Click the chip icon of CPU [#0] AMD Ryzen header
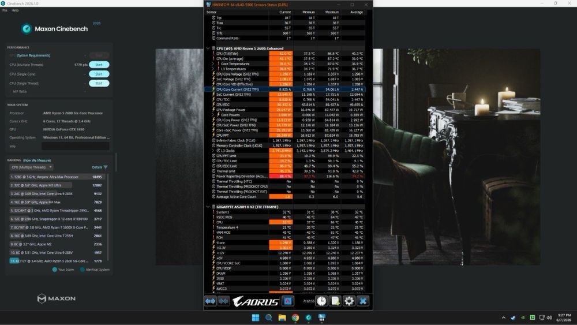577x325 pixels. pos(213,48)
